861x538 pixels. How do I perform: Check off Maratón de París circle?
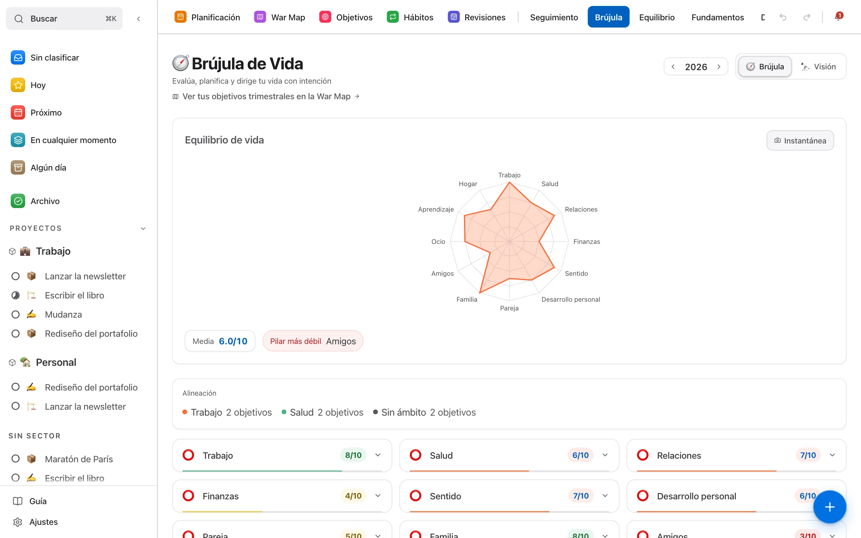tap(16, 459)
